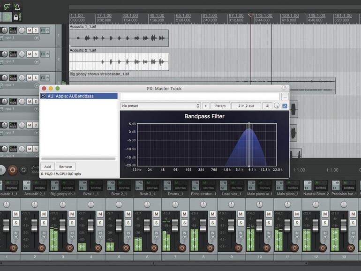Open FX chain for track 1
This screenshot has width=361, height=271.
pos(44,30)
